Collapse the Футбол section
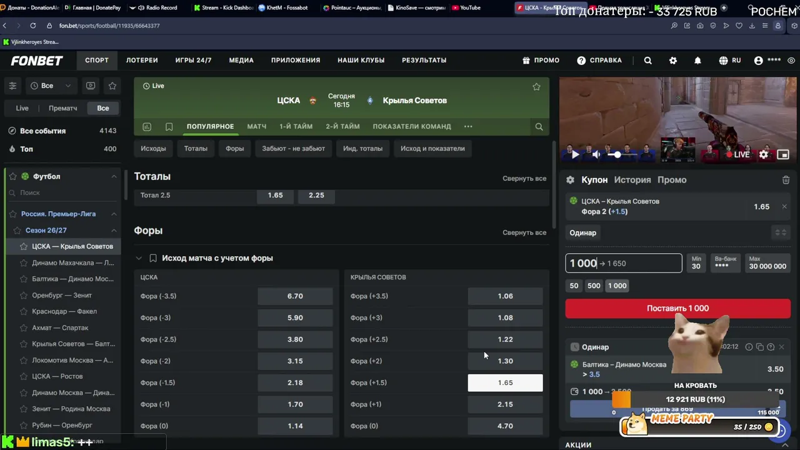The image size is (800, 450). [114, 177]
